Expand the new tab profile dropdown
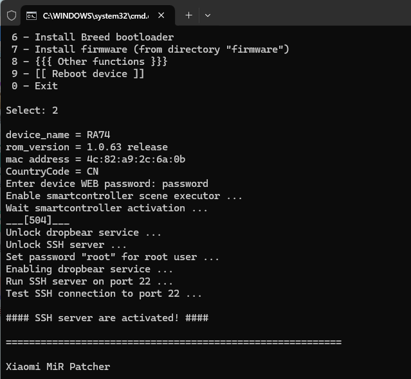Screen dimensions: 411x379 click(208, 15)
